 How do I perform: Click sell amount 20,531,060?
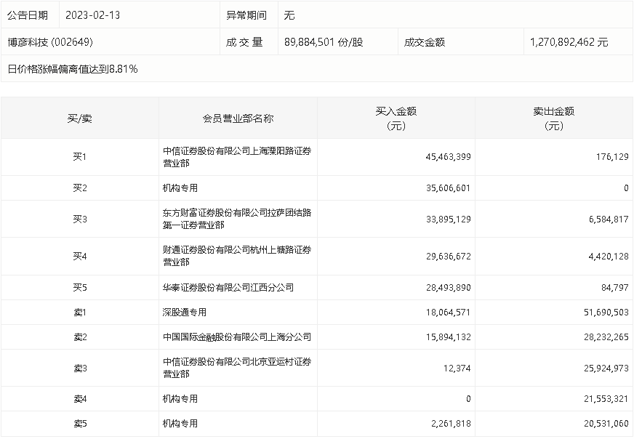(606, 424)
